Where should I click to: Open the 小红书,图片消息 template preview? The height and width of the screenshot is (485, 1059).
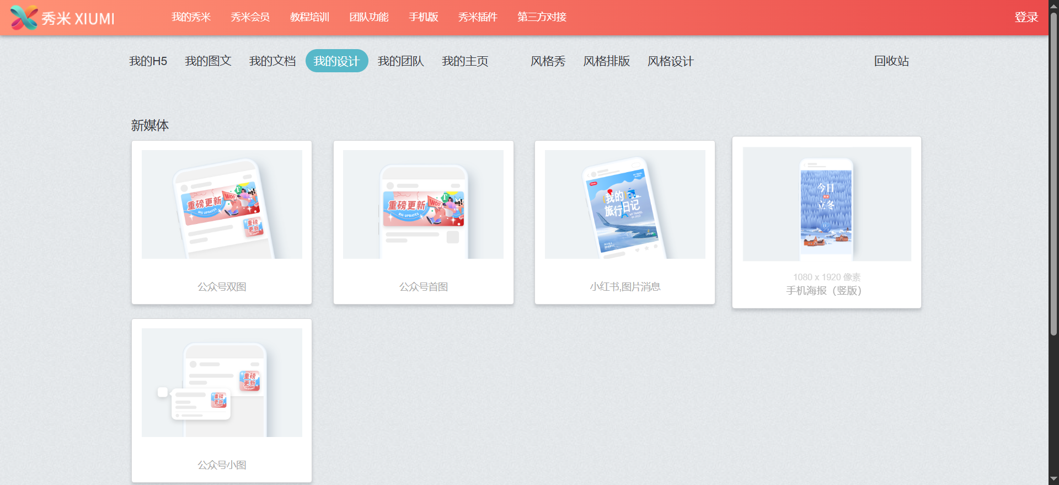click(625, 204)
